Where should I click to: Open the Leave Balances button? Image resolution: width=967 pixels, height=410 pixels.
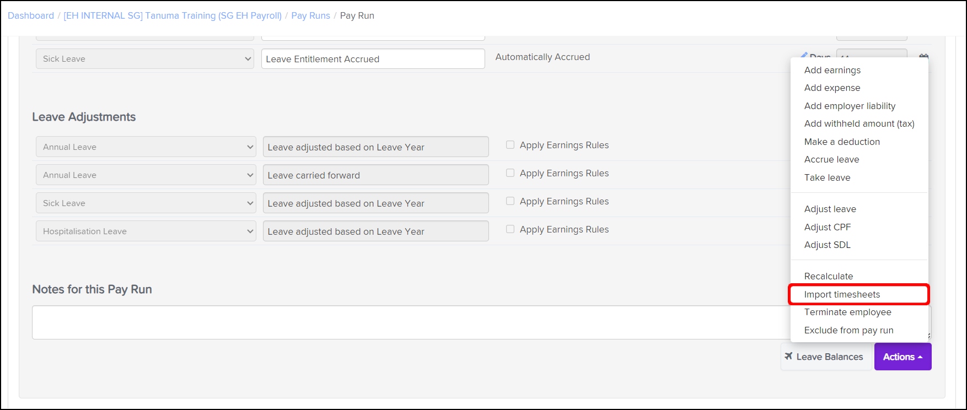(x=826, y=357)
